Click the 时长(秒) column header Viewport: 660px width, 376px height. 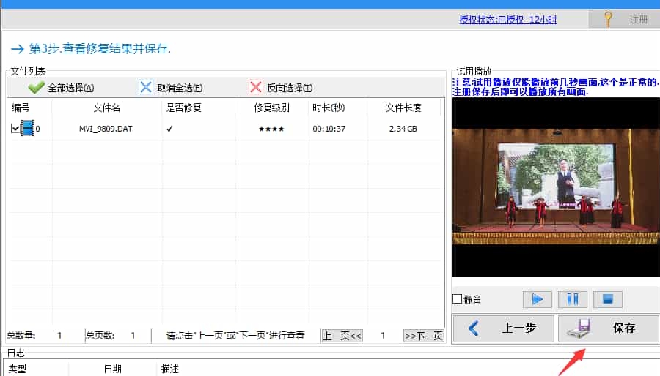(x=329, y=108)
